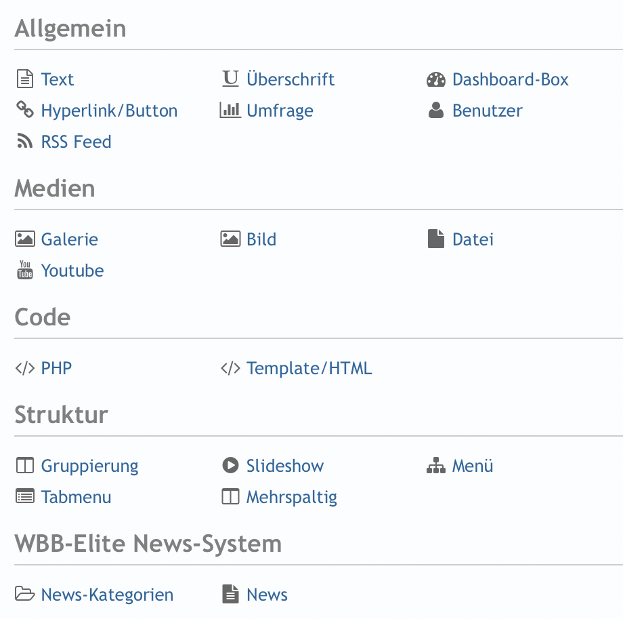Viewport: 623px width, 619px height.
Task: Open the News link
Action: tap(267, 595)
